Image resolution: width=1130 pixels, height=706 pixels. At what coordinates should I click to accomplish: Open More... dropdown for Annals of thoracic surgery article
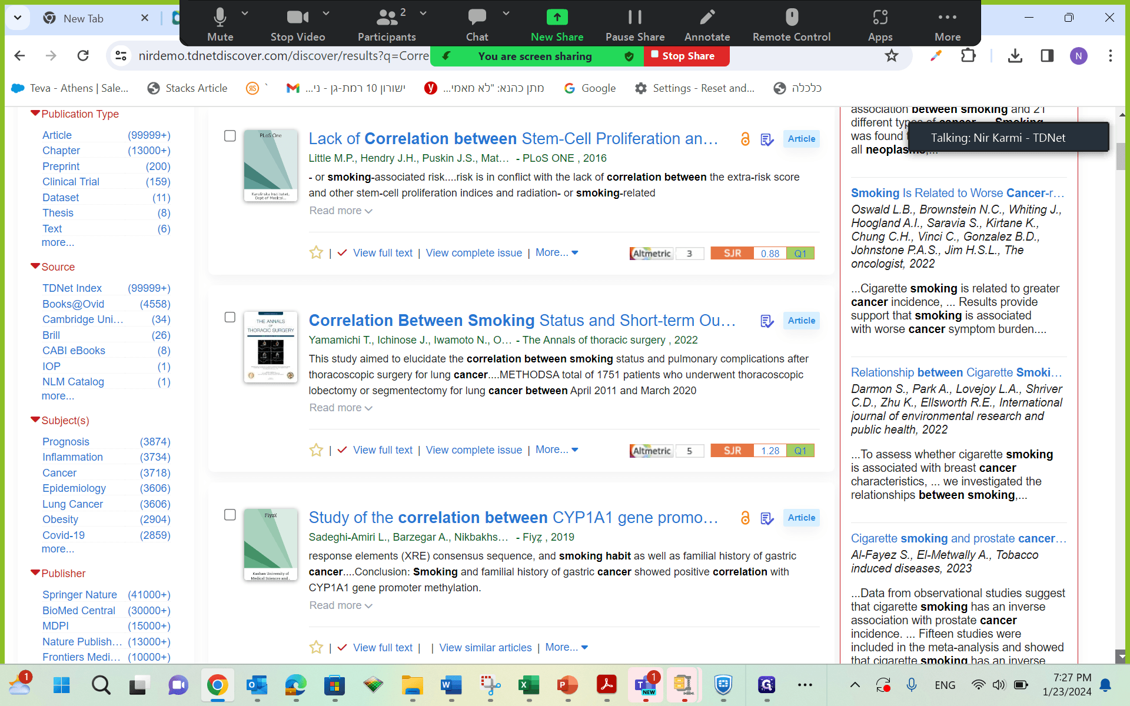coord(557,449)
